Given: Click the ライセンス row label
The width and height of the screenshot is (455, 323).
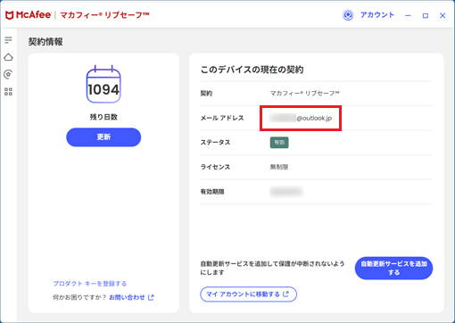Looking at the screenshot, I should click(x=215, y=167).
